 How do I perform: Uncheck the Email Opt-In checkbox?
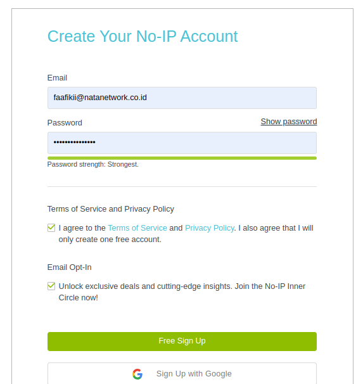pos(51,286)
